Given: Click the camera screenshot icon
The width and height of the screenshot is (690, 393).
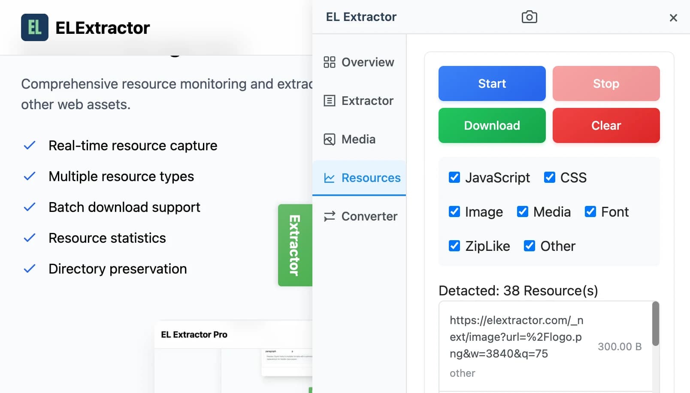Looking at the screenshot, I should (x=529, y=17).
